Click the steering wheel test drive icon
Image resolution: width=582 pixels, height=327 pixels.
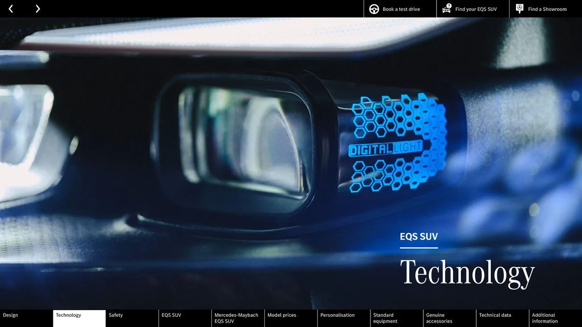click(374, 9)
